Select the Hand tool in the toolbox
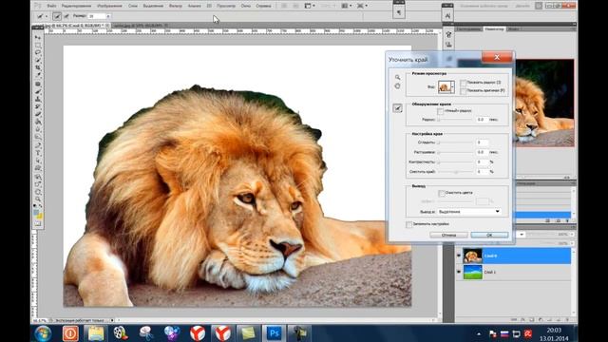The image size is (608, 342). pos(38,192)
